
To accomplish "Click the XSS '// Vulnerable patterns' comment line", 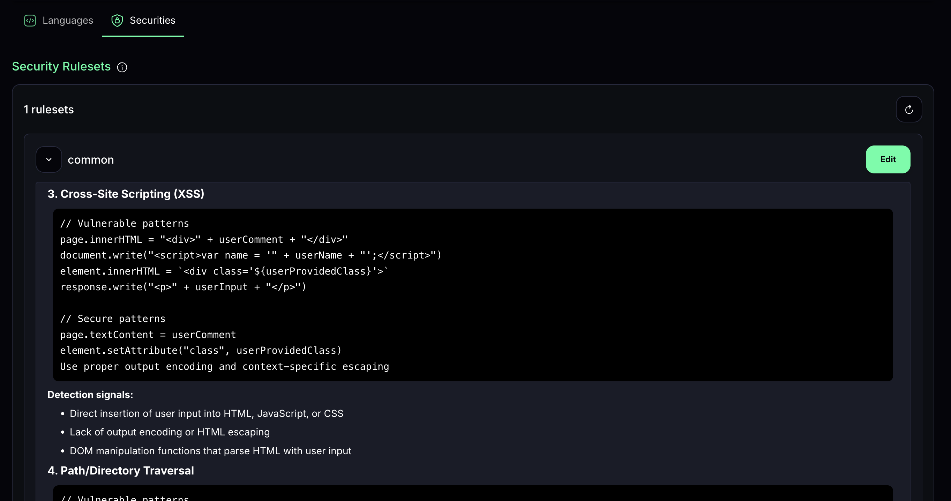I will 125,223.
